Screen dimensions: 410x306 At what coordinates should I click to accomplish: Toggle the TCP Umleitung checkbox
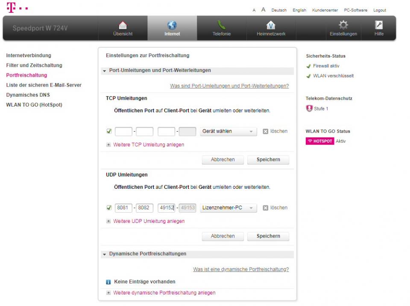point(109,131)
